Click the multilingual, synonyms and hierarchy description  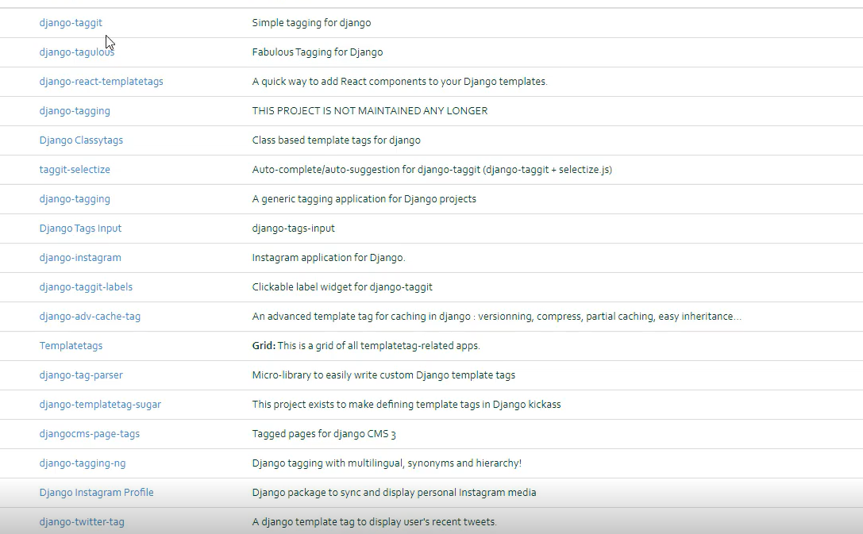click(x=387, y=463)
